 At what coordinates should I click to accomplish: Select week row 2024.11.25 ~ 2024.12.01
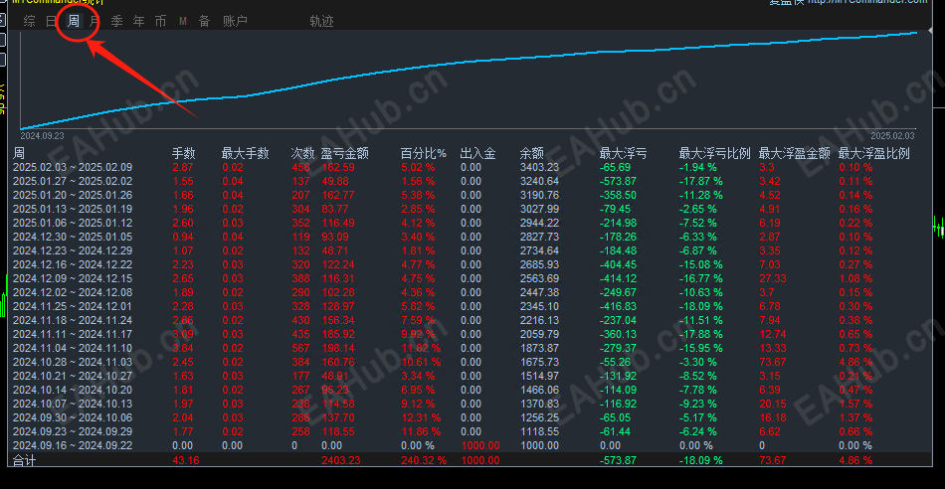(472, 306)
